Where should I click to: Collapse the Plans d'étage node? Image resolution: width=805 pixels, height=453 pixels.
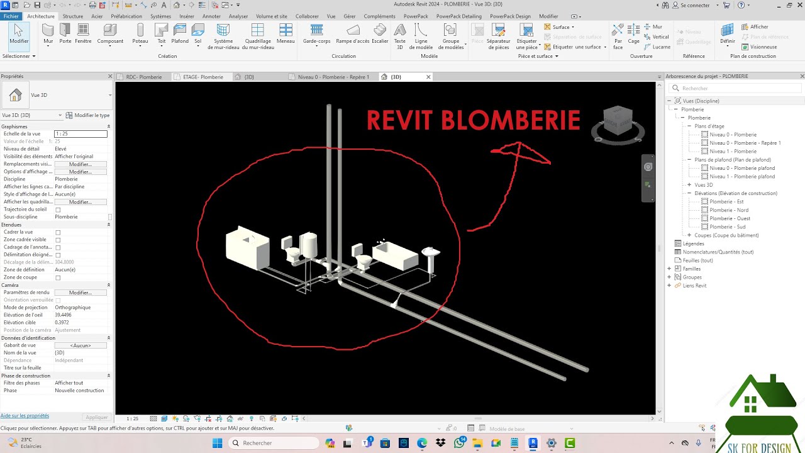click(689, 126)
